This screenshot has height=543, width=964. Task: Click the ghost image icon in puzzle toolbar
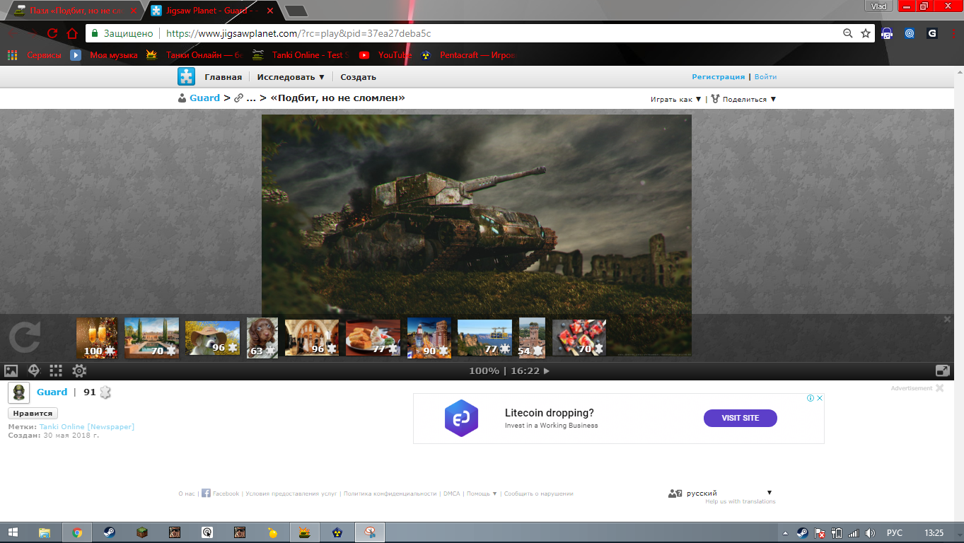(33, 370)
